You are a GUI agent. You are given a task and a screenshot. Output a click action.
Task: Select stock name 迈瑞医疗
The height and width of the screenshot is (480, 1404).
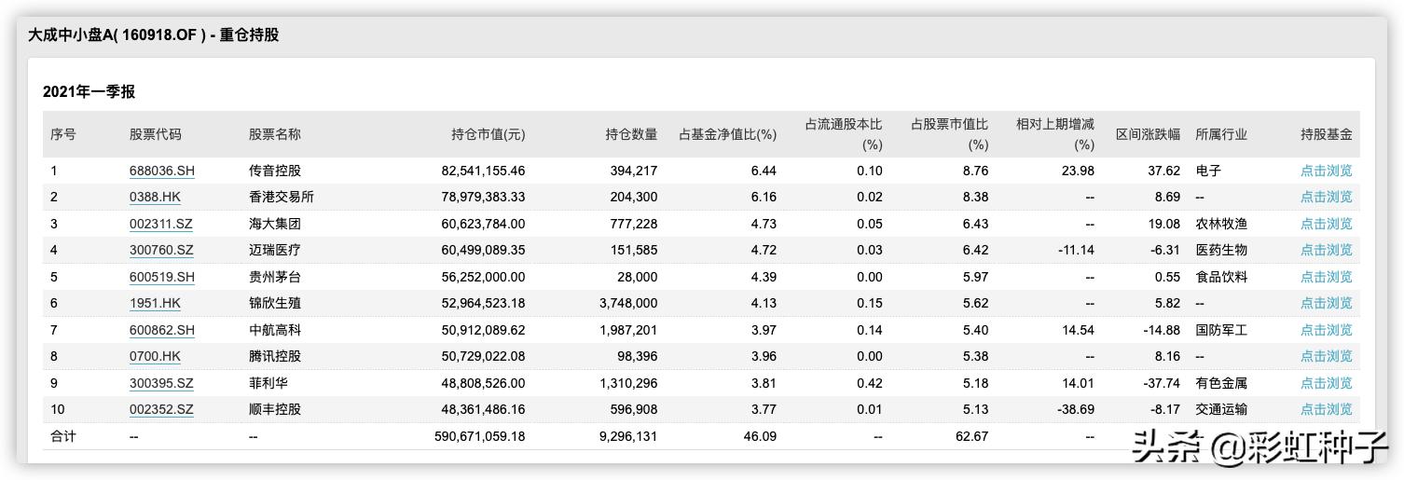(x=274, y=250)
